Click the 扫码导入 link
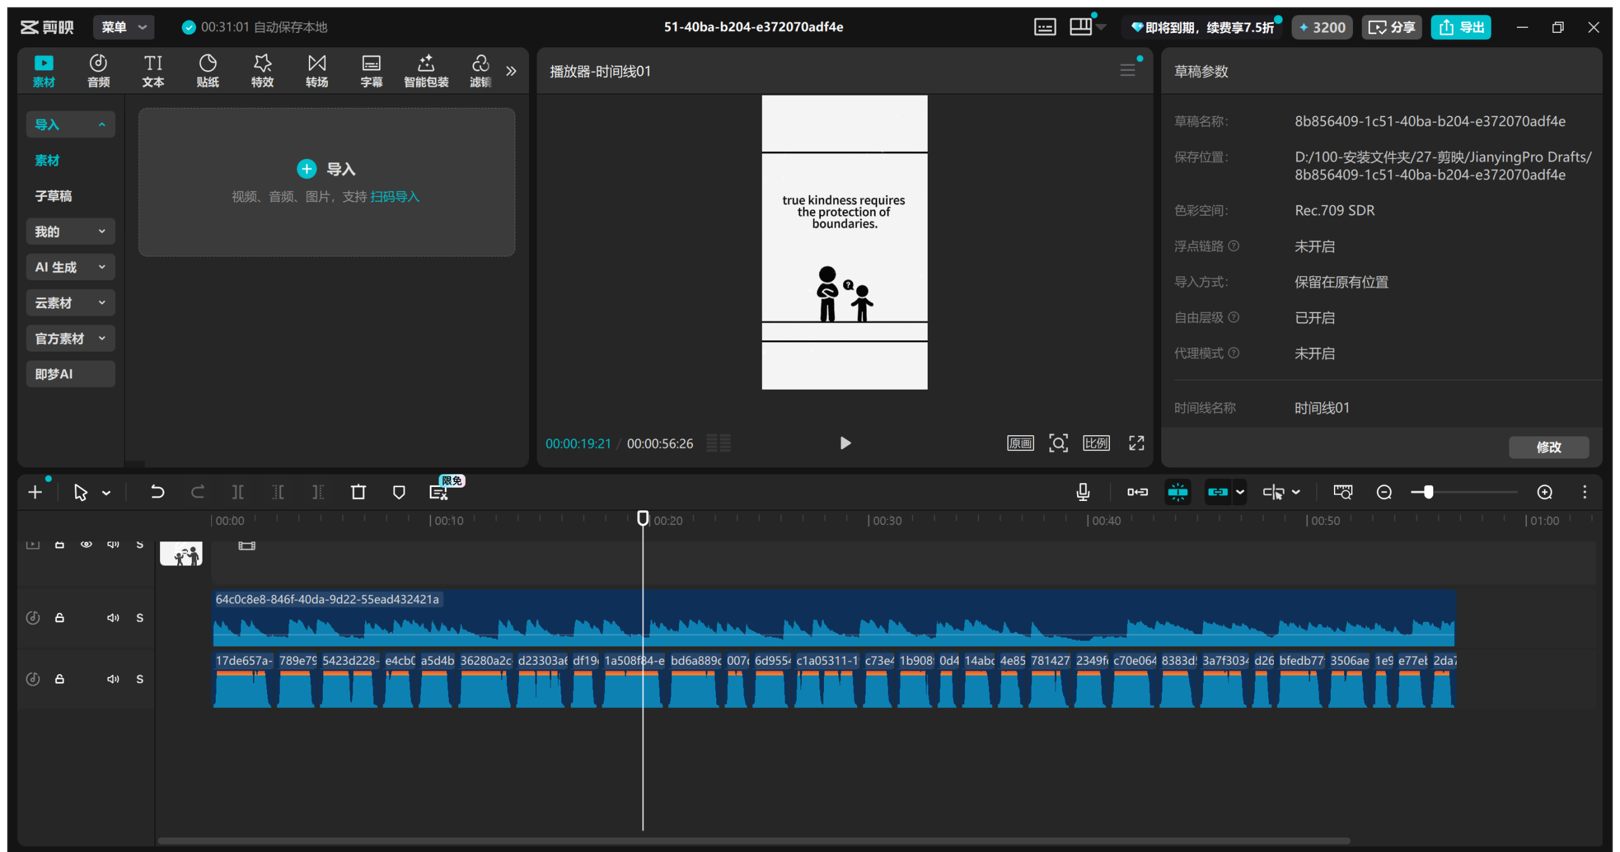This screenshot has height=852, width=1620. point(395,197)
